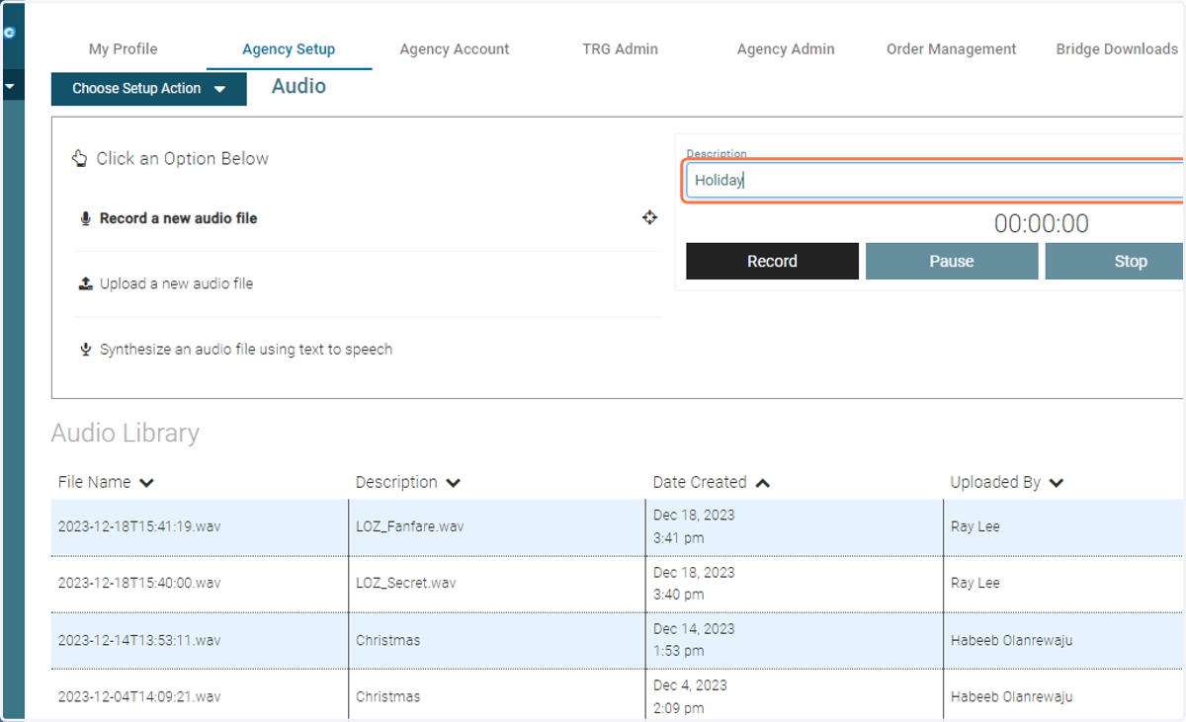1186x722 pixels.
Task: Choose Record a new audio file
Action: 178,218
